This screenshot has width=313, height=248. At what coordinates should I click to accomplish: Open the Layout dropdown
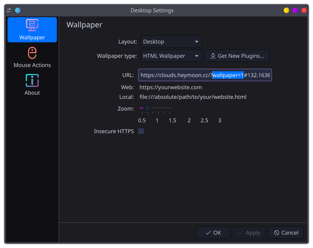click(171, 42)
